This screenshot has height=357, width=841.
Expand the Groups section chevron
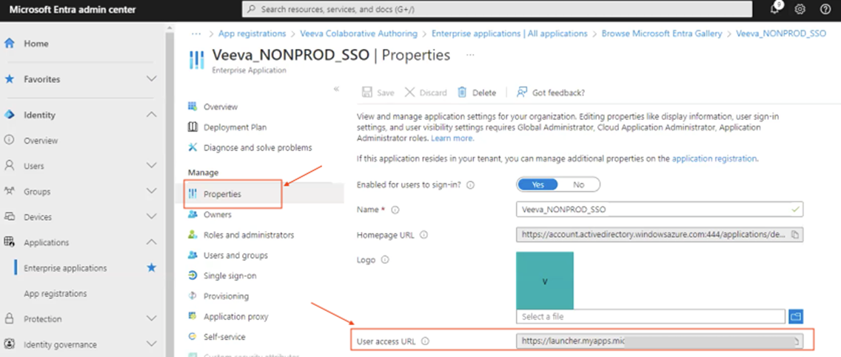152,191
